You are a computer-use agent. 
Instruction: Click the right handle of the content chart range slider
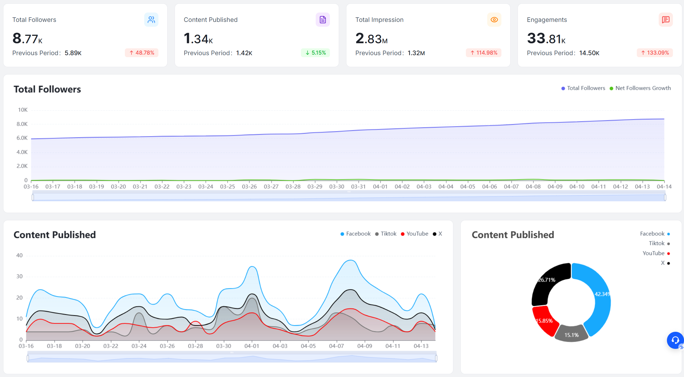[436, 358]
